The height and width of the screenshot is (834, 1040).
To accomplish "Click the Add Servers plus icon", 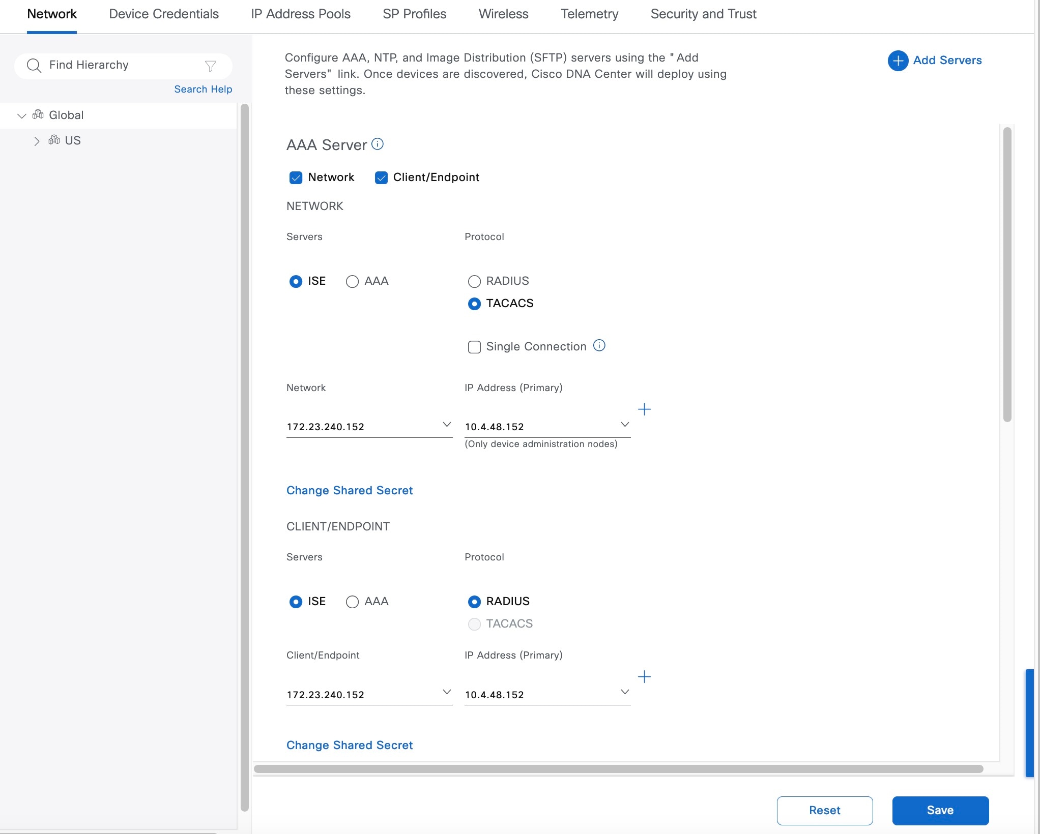I will [898, 61].
